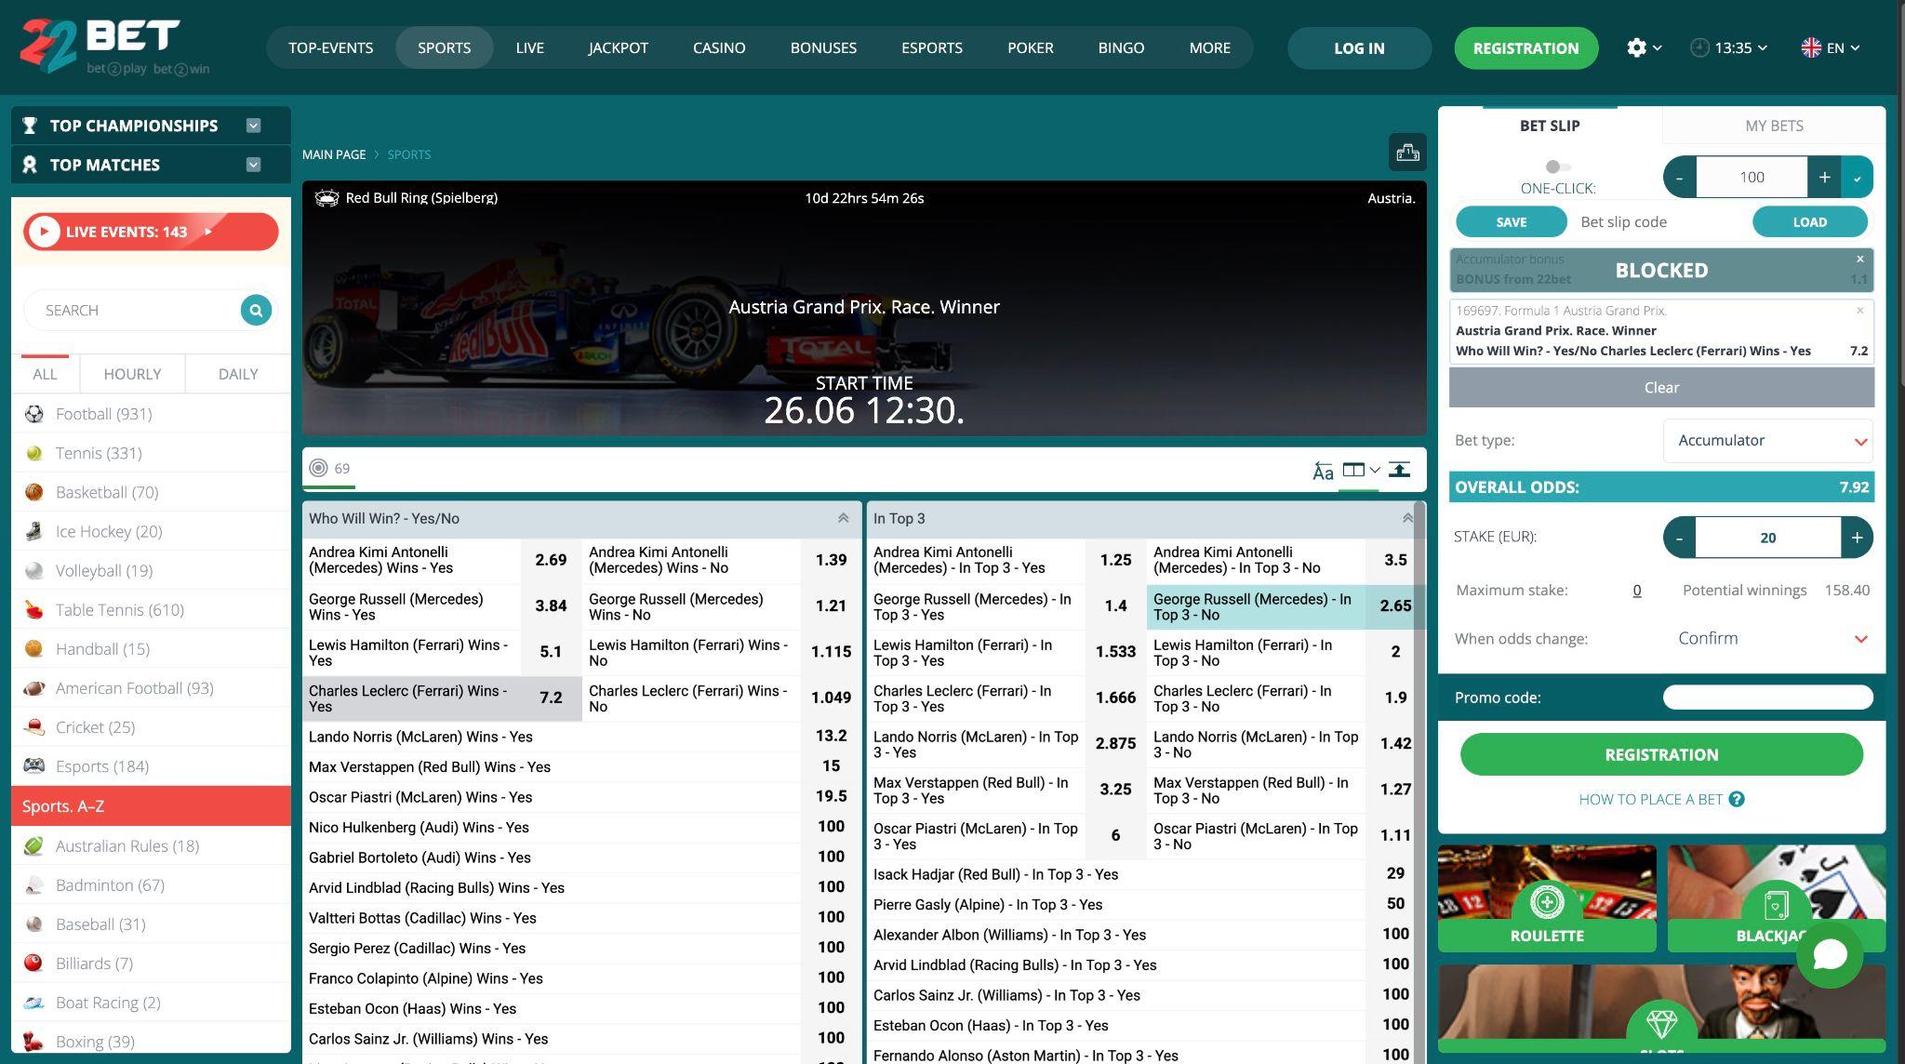Clear the bet slip
1905x1064 pixels.
[x=1661, y=387]
